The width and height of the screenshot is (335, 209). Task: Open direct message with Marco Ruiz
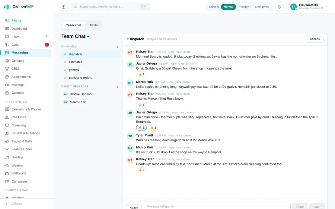[x=90, y=102]
